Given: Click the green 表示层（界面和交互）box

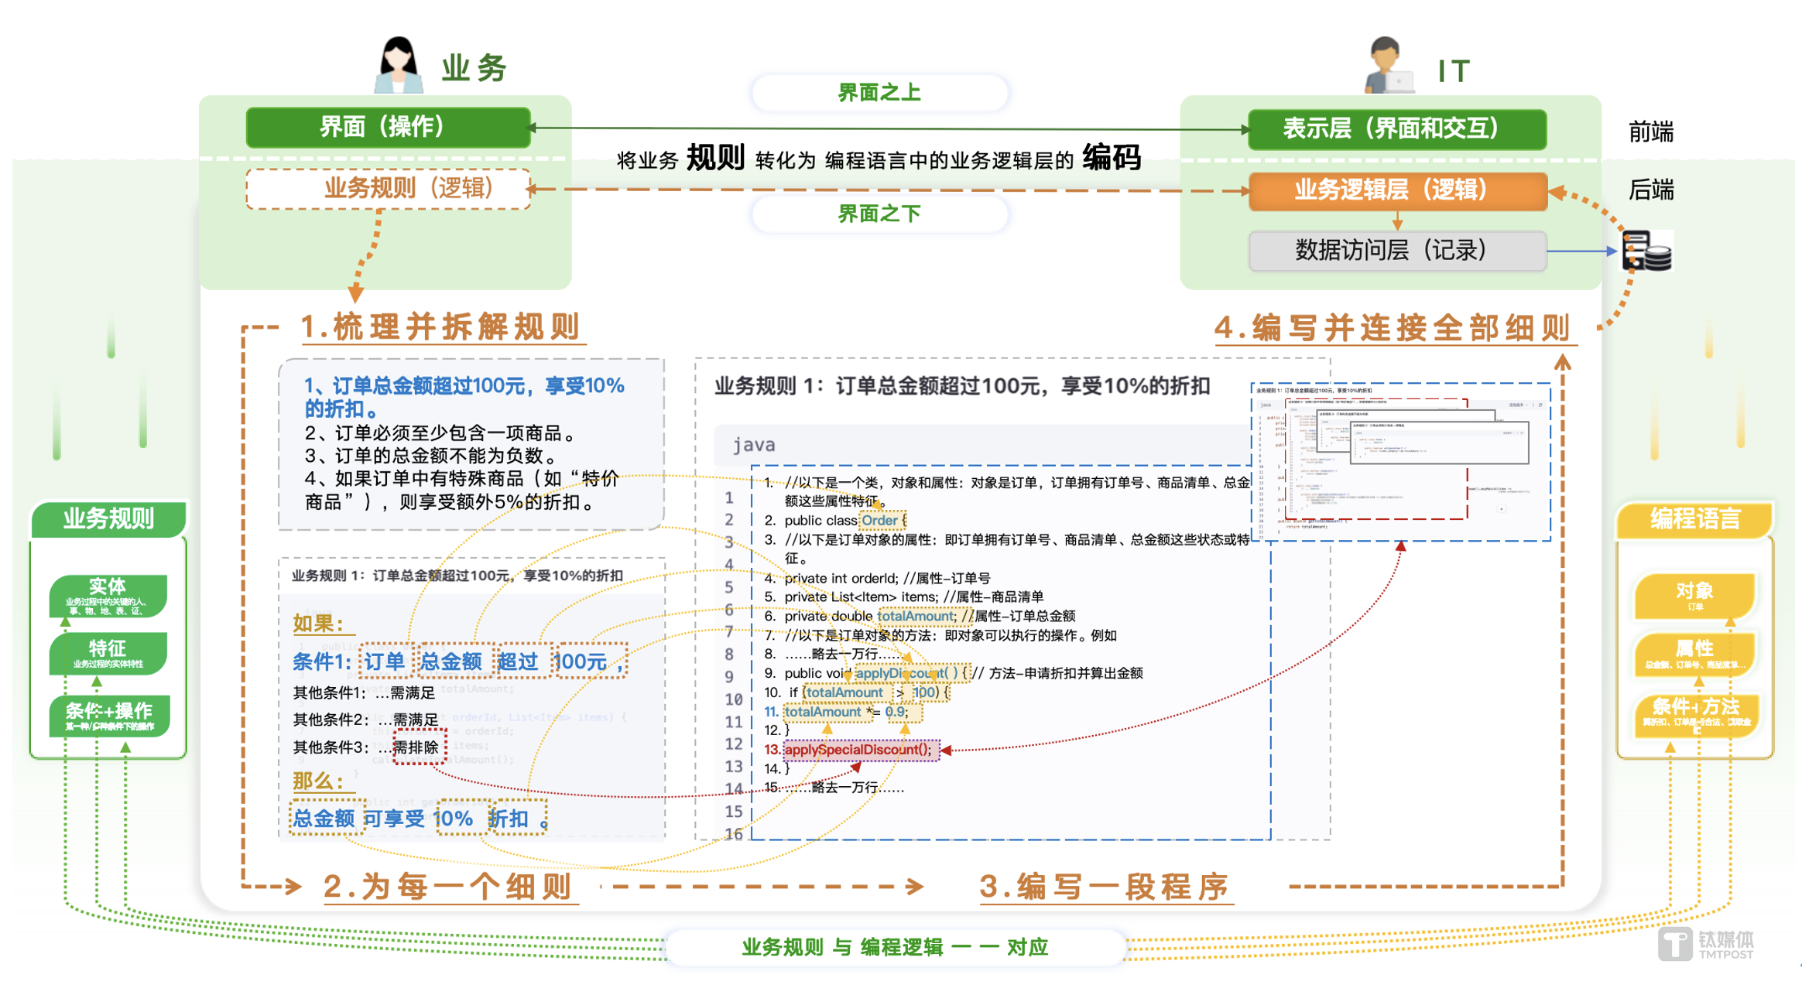Looking at the screenshot, I should [1398, 128].
